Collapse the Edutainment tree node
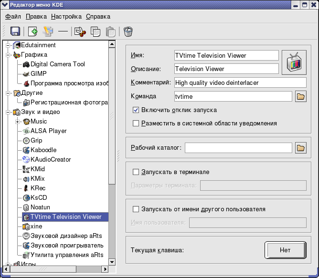 pos(8,45)
